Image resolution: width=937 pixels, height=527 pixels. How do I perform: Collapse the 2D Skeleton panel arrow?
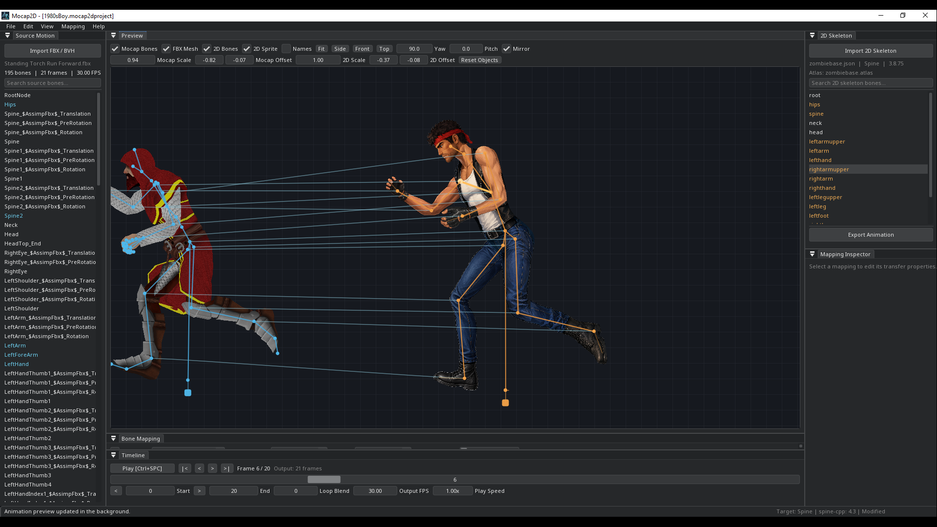pyautogui.click(x=812, y=36)
